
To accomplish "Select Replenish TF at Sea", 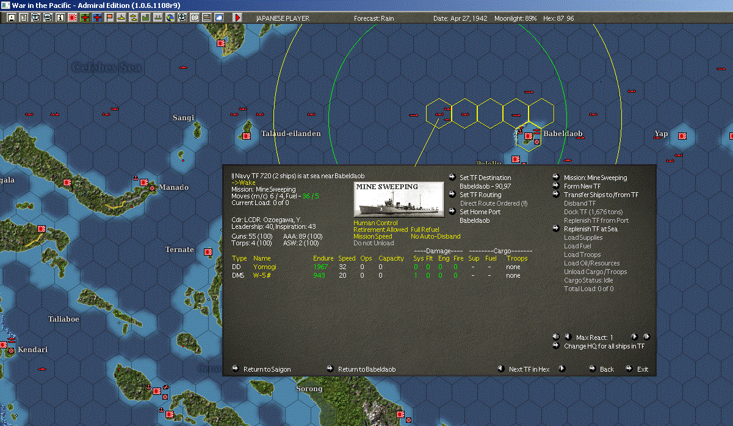I will click(x=591, y=229).
